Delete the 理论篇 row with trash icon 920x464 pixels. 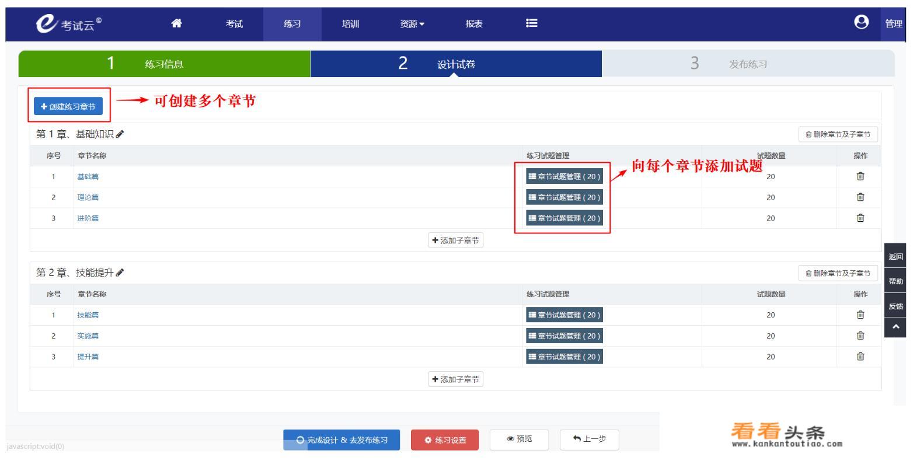pos(860,197)
